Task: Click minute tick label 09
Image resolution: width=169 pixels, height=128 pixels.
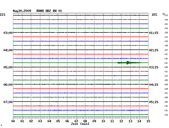Action: 94,121
